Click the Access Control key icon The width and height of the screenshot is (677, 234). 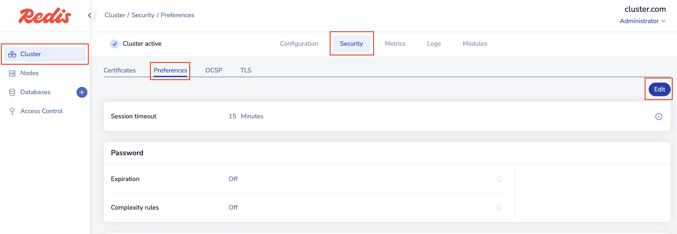pos(12,111)
